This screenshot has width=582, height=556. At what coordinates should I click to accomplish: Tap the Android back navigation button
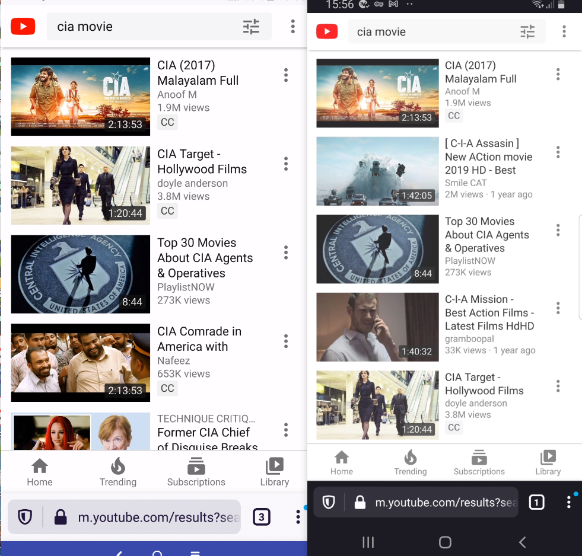(x=522, y=542)
